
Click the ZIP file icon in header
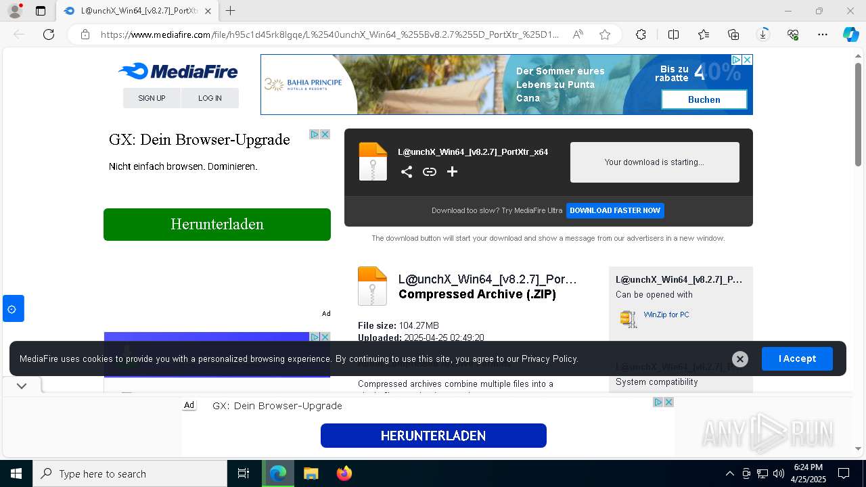pos(373,162)
